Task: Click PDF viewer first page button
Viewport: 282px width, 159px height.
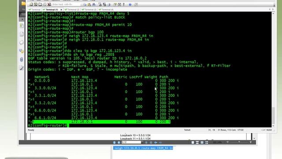Action: [x=115, y=142]
